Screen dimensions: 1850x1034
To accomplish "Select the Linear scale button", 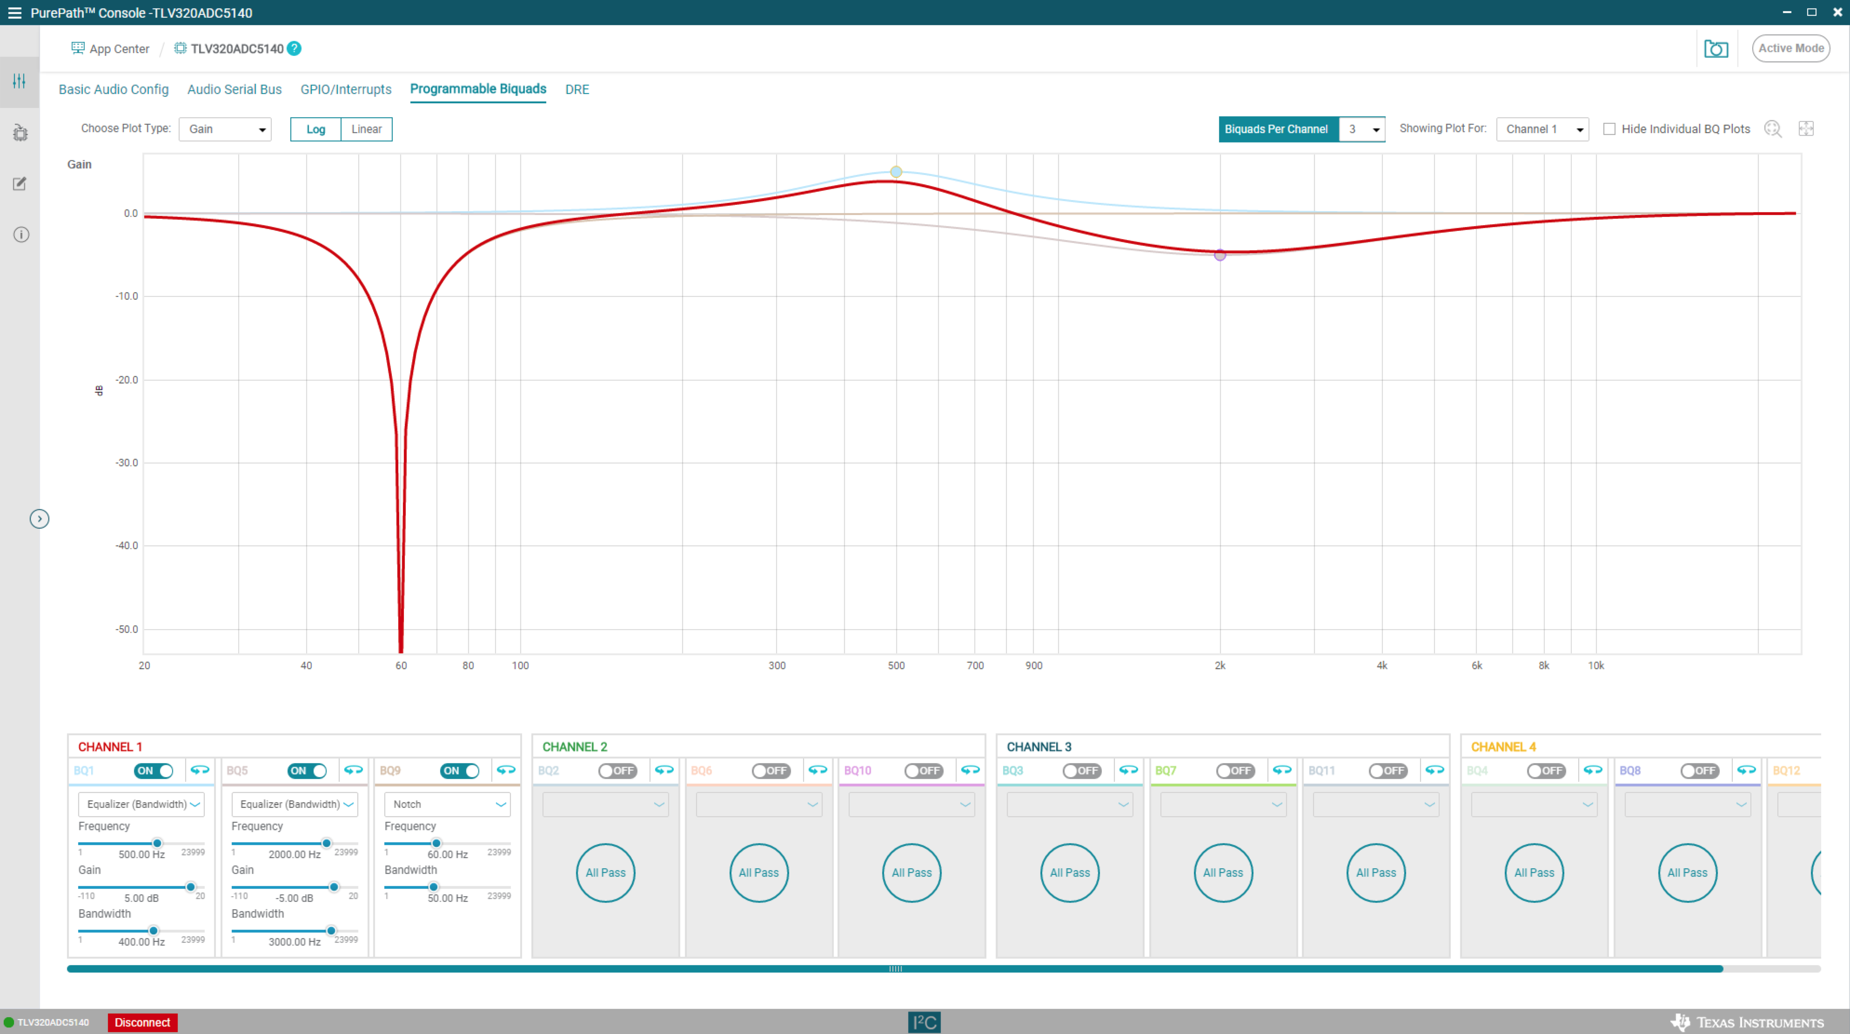I will pos(366,129).
